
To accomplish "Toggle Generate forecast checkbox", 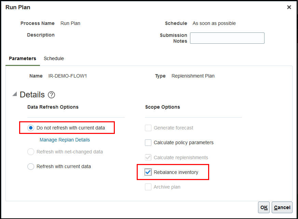I will click(148, 128).
